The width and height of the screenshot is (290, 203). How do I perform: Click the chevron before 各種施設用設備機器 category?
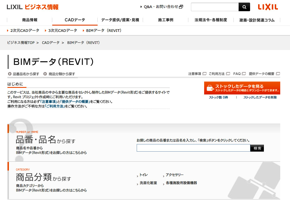coord(164,184)
